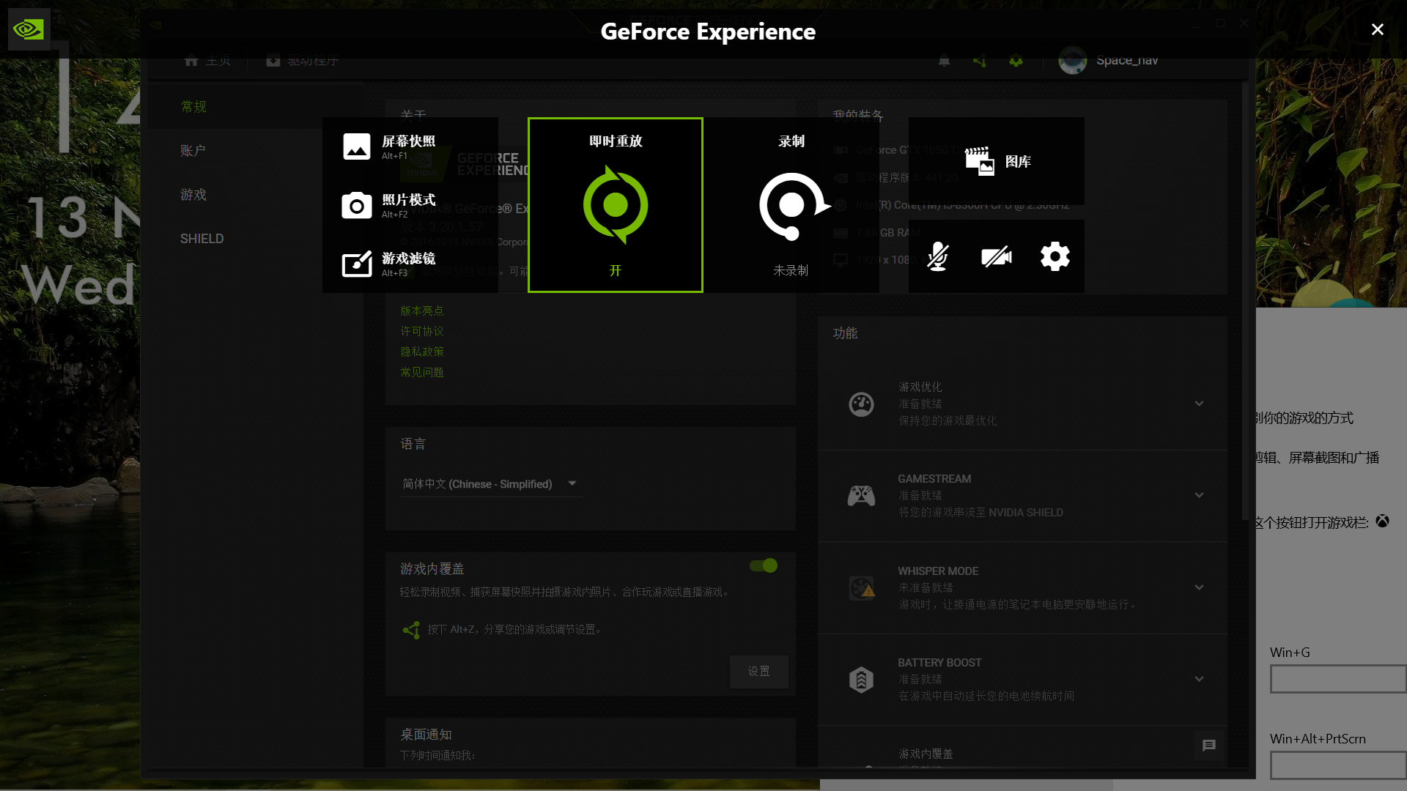
Task: Open the language dropdown 简体中文
Action: point(491,484)
